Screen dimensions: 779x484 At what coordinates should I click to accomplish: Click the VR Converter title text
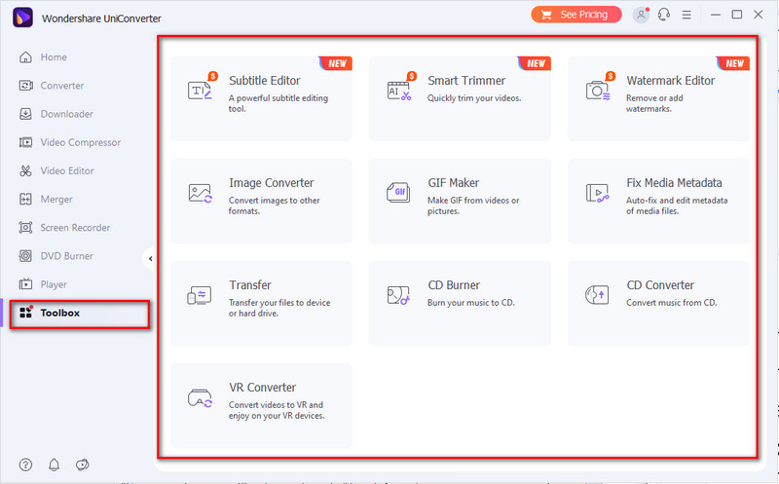(x=262, y=388)
